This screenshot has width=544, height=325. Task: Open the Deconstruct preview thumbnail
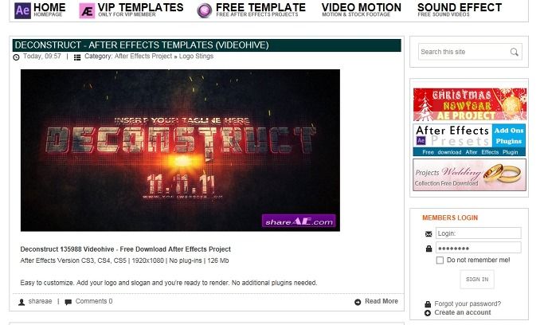[x=180, y=151]
